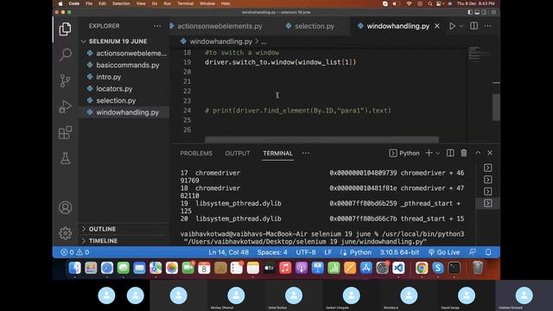Close the terminal panel

coord(490,153)
